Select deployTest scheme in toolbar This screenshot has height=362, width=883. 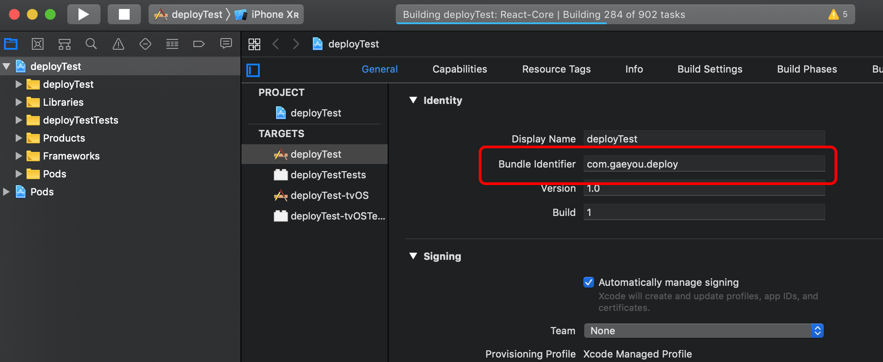pos(188,14)
